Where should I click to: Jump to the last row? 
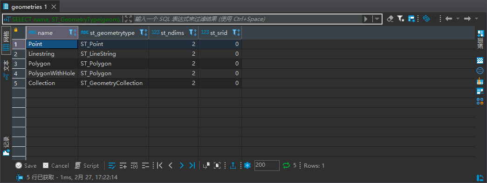tap(192, 166)
